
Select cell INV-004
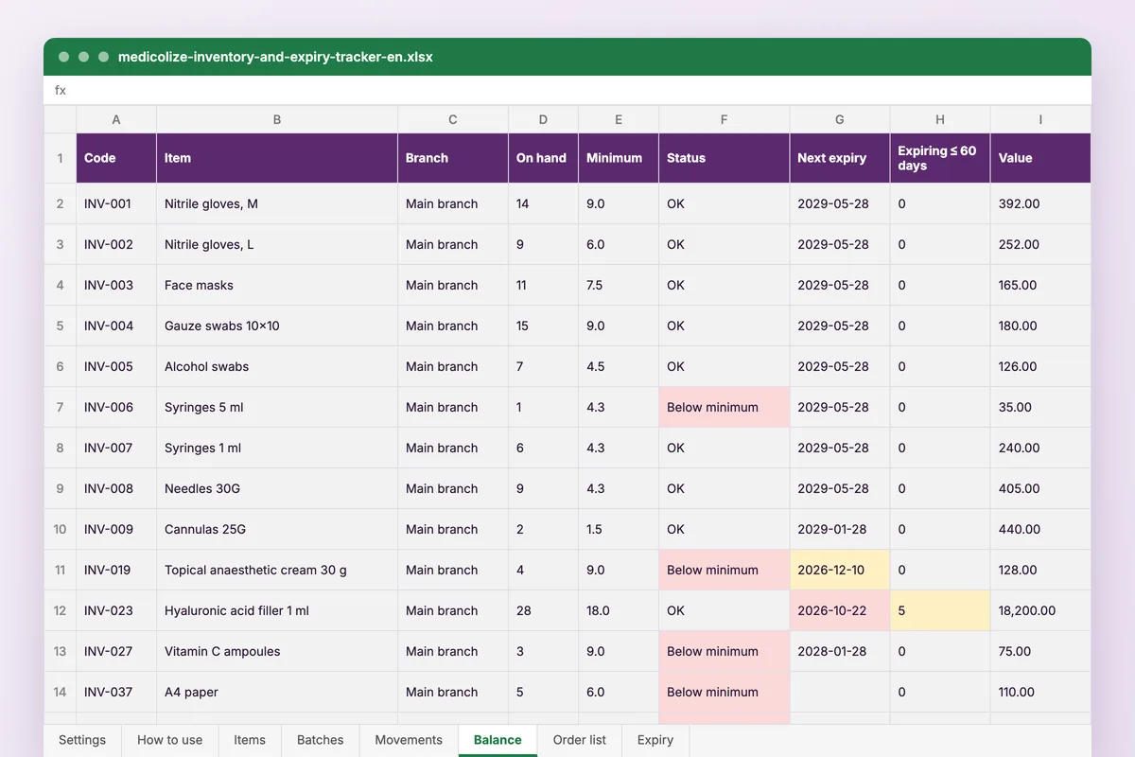pos(116,326)
